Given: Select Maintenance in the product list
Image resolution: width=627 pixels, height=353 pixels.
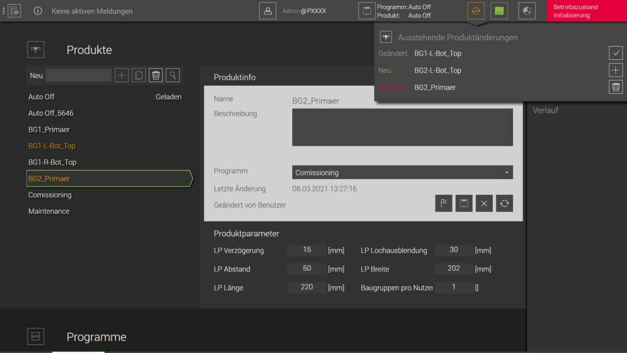Looking at the screenshot, I should [x=49, y=211].
